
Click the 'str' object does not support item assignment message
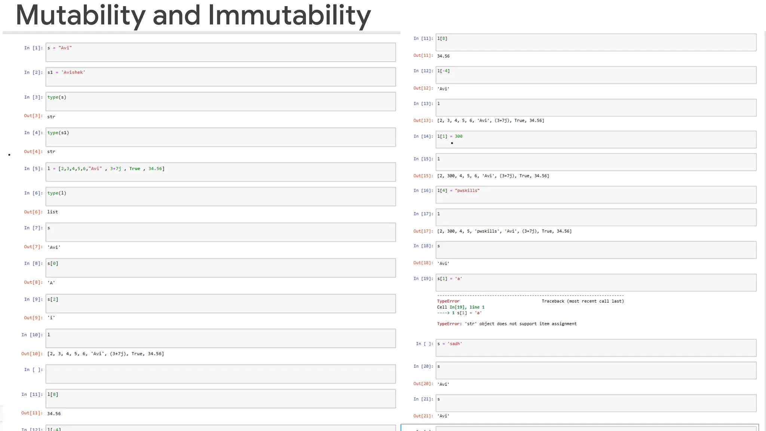pos(521,324)
